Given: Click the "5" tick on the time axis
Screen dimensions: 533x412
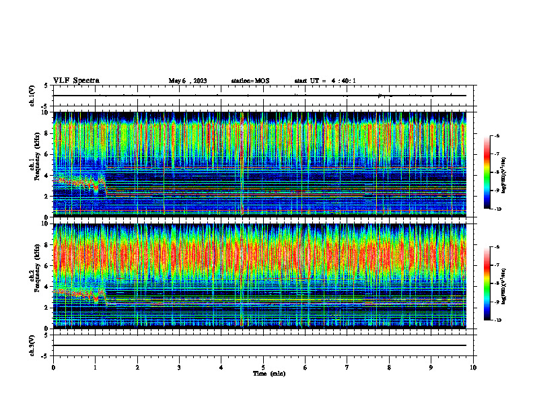Looking at the screenshot, I should [263, 368].
